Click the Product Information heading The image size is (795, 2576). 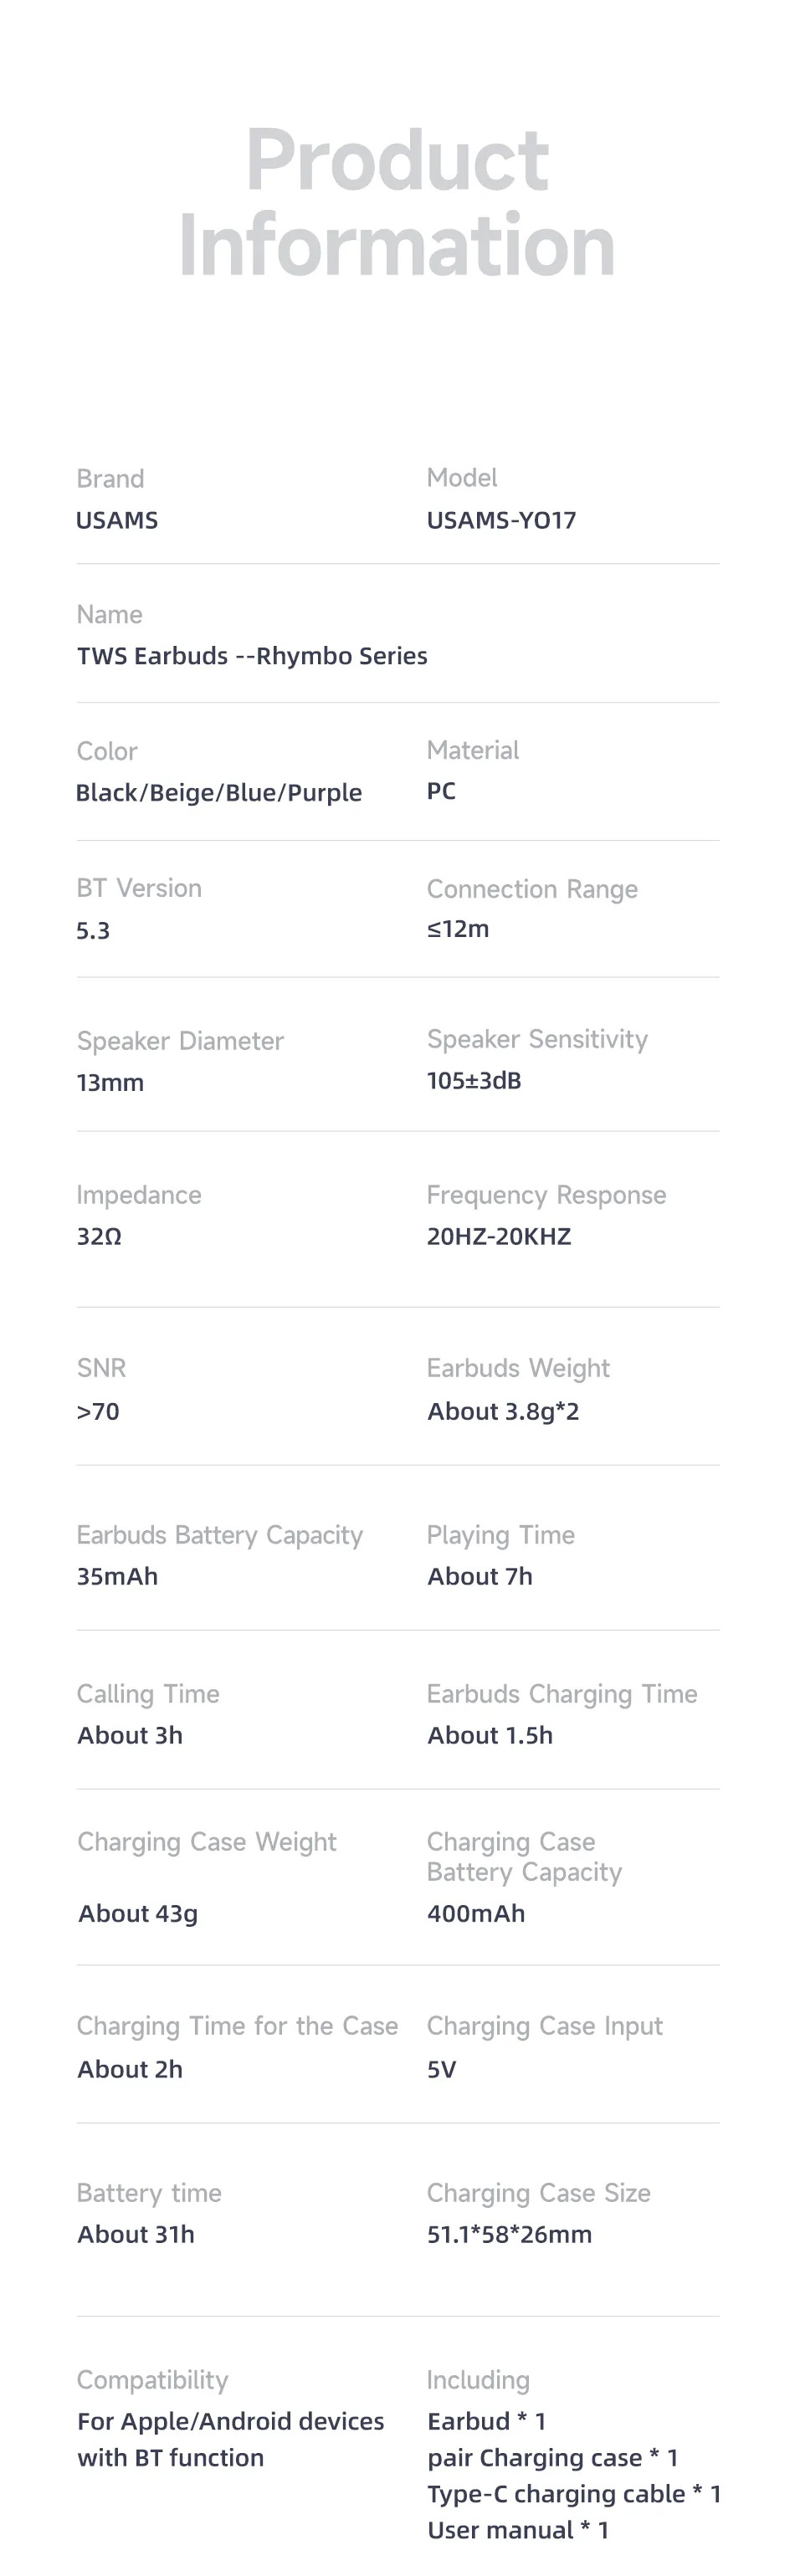click(x=397, y=202)
